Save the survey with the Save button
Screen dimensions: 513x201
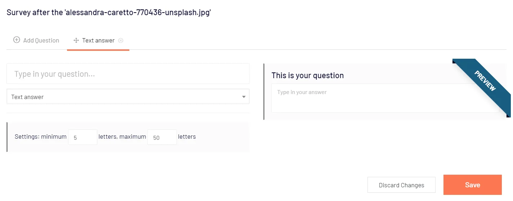(x=472, y=185)
